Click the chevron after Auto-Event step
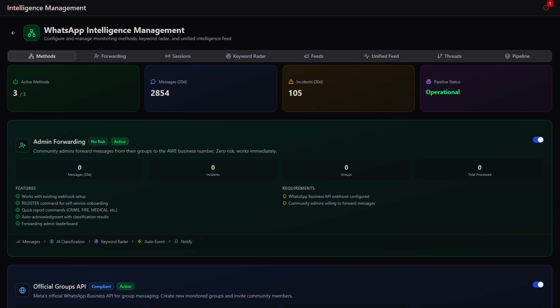 pyautogui.click(x=170, y=241)
